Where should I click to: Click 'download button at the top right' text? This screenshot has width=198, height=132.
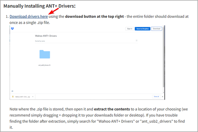tap(94, 16)
